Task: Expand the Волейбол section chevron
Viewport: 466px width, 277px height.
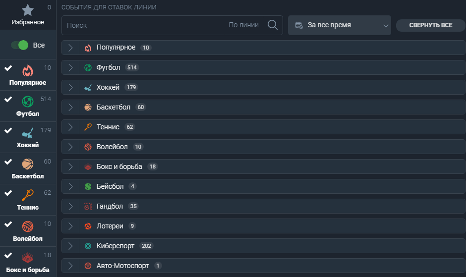Action: tap(70, 147)
